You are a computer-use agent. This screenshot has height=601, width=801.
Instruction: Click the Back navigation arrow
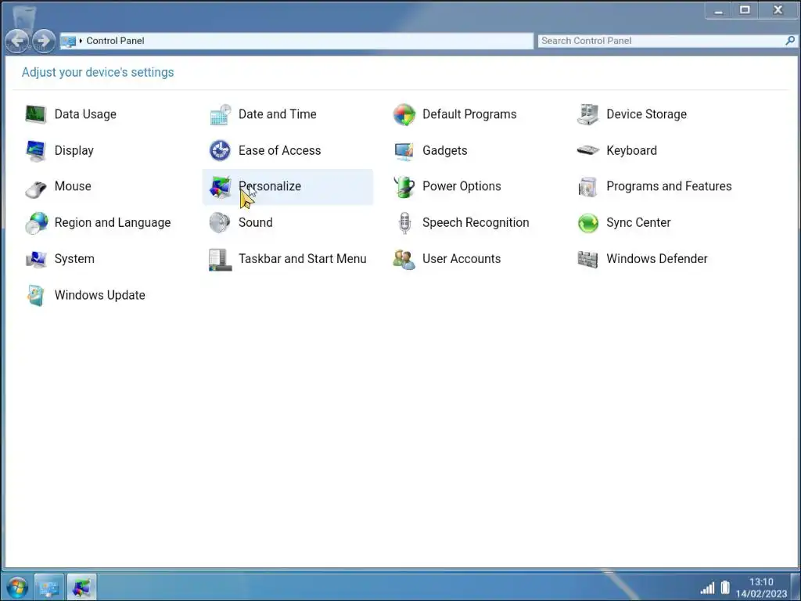17,41
